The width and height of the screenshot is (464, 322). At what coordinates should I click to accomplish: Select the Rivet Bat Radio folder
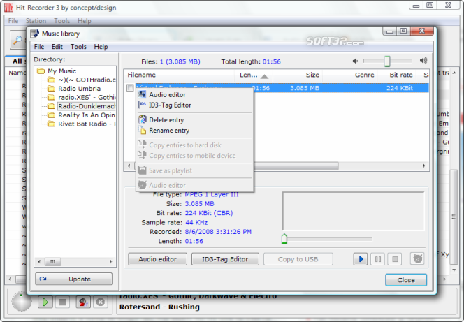point(87,124)
